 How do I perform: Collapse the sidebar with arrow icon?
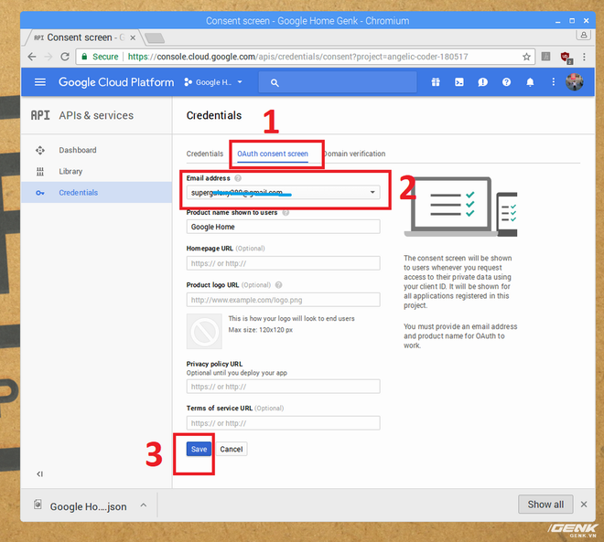(x=39, y=474)
